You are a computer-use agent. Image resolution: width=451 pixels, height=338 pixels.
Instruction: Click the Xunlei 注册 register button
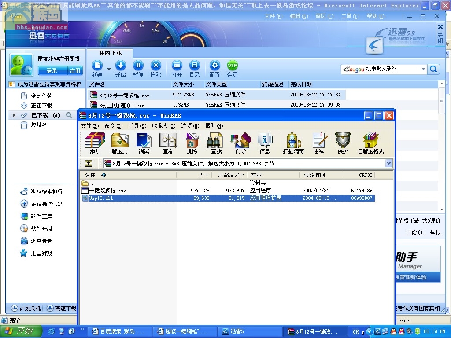pyautogui.click(x=75, y=71)
